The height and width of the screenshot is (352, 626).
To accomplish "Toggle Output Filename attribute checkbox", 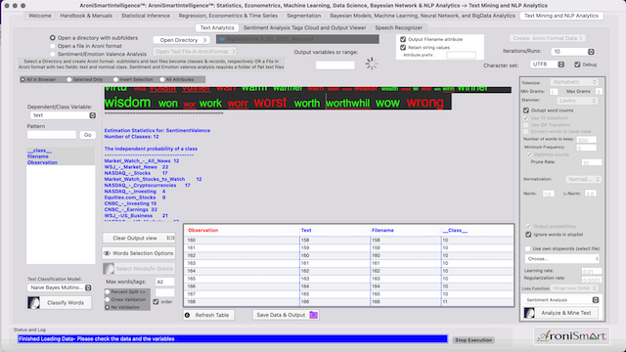I will pos(403,39).
